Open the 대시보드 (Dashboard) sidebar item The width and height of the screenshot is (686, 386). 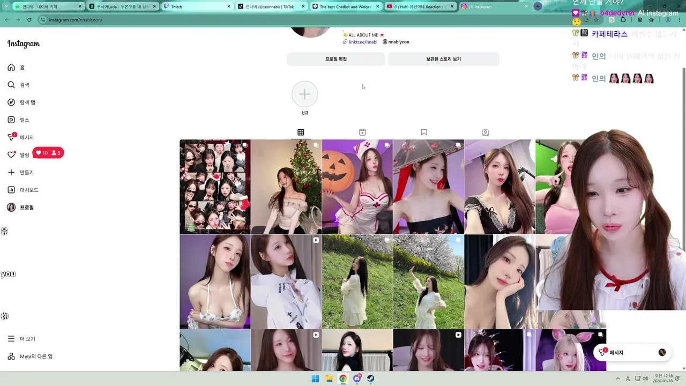pos(23,190)
